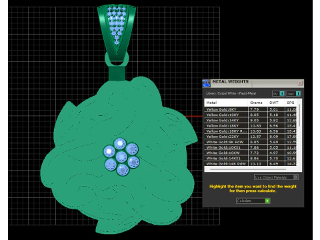Click the 9.05 grams cell
Image resolution: width=320 pixels, height=240 pixels.
pos(258,120)
